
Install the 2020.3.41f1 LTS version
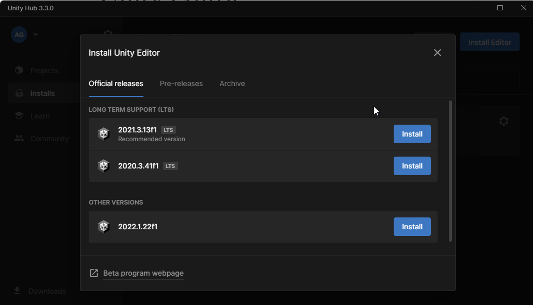pos(412,165)
